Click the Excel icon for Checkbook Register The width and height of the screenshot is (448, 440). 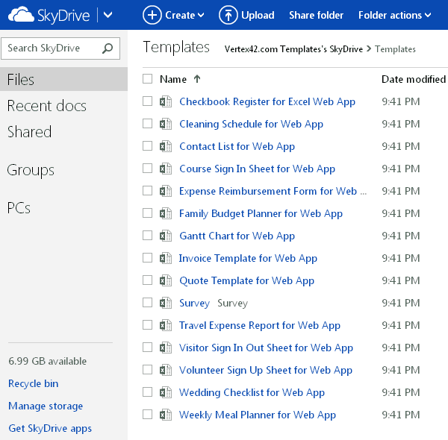pyautogui.click(x=166, y=101)
